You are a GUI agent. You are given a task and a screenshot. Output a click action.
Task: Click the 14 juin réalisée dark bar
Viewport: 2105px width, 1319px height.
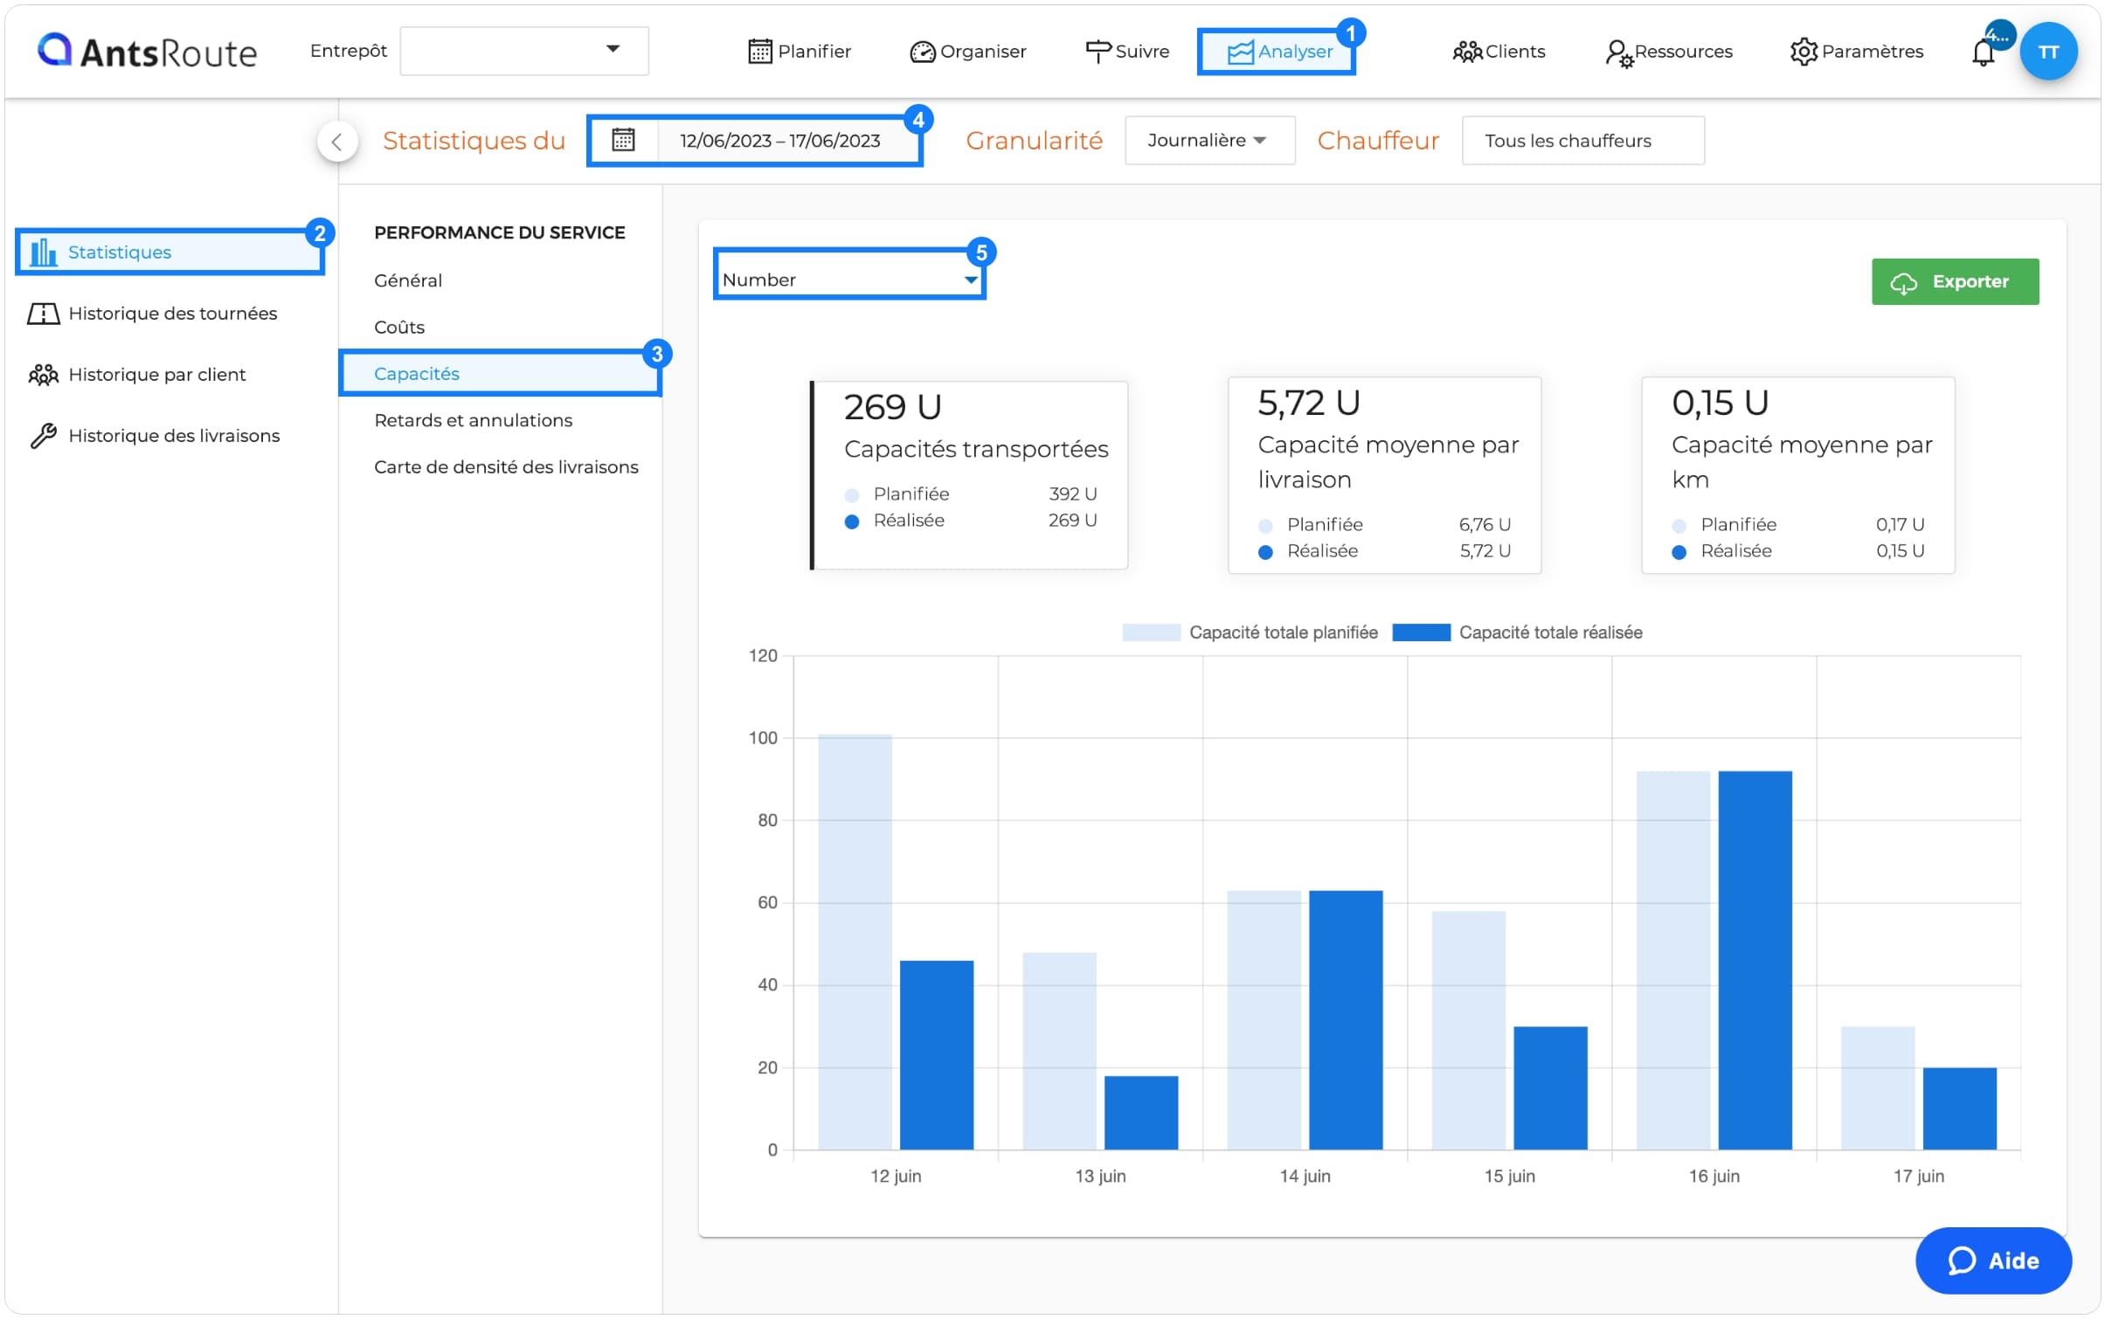click(1346, 1019)
